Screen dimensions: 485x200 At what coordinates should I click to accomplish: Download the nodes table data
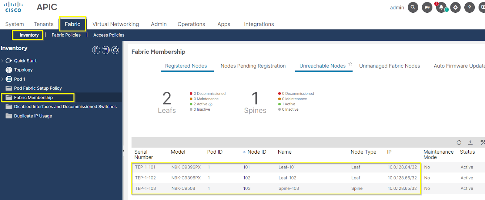coord(470,142)
